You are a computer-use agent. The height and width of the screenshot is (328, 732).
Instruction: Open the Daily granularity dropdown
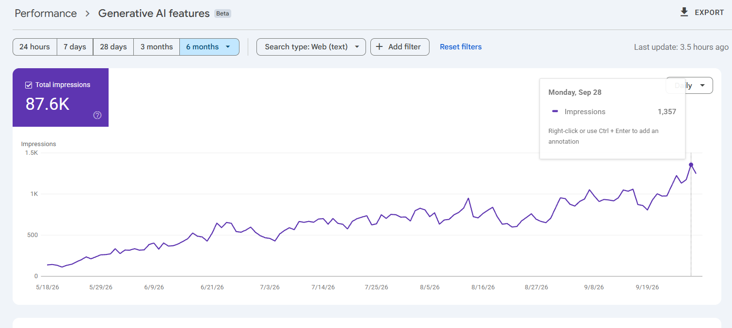click(x=689, y=85)
